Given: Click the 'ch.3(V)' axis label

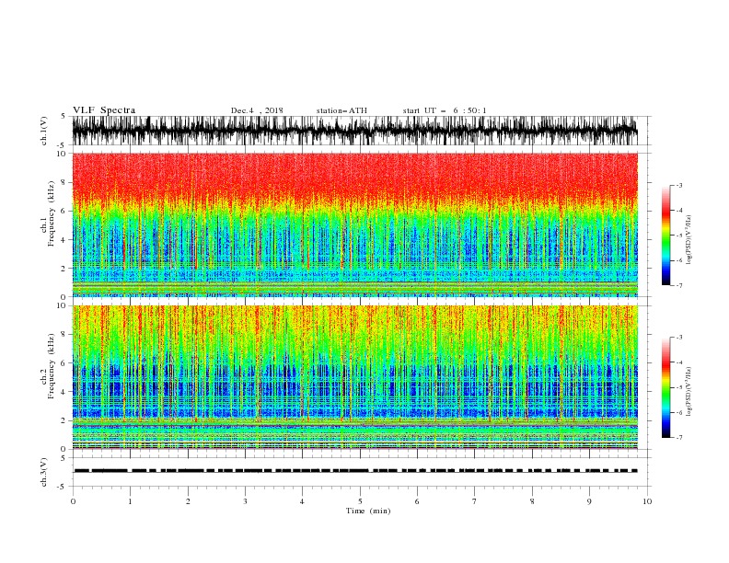Looking at the screenshot, I should click(x=44, y=472).
